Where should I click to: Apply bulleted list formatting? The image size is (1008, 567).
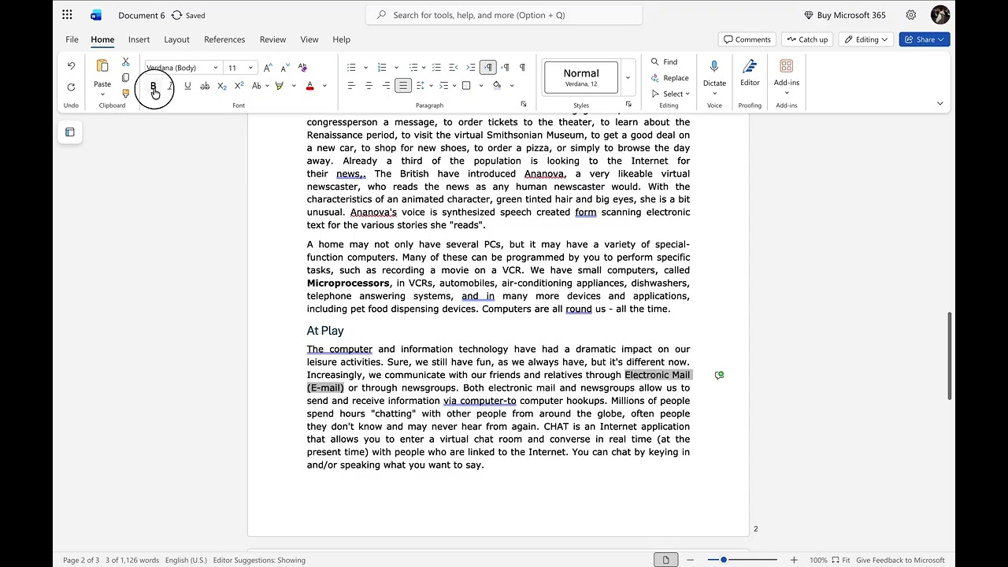[x=351, y=68]
